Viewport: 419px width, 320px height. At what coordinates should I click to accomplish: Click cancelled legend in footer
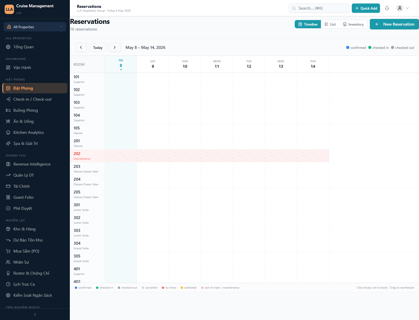[x=149, y=288]
